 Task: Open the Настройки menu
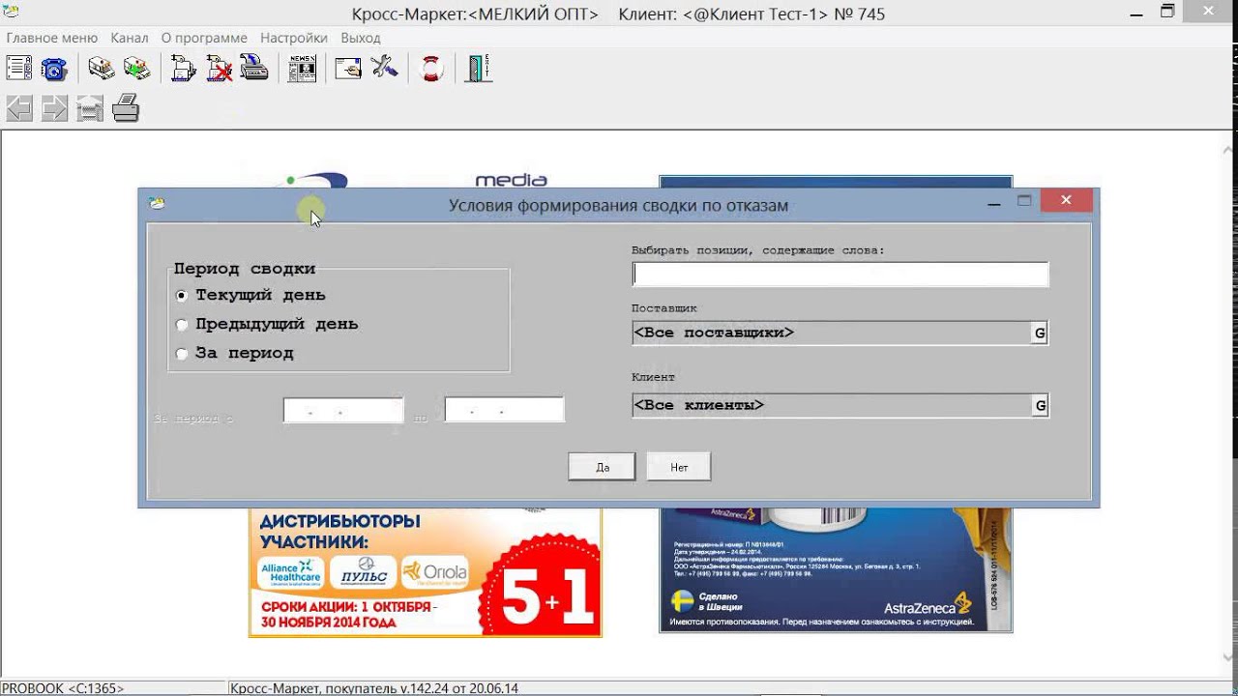pos(294,38)
